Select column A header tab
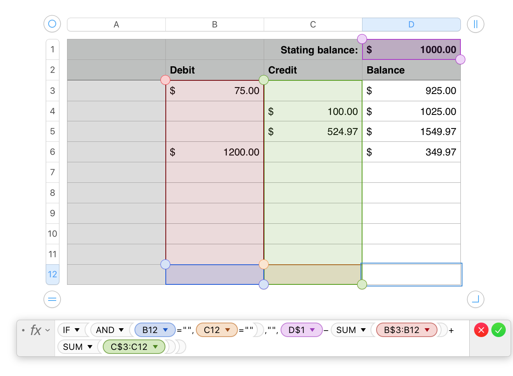This screenshot has width=513, height=376. coord(116,25)
